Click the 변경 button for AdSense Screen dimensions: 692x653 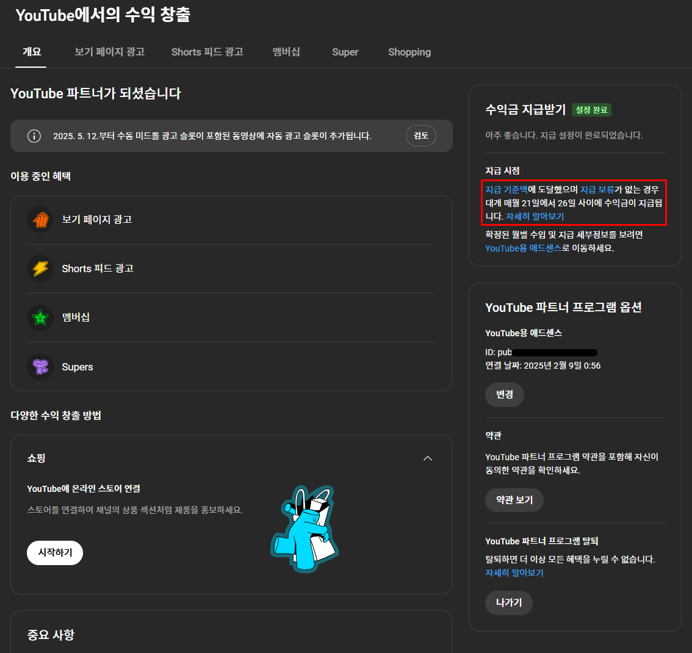pos(505,394)
